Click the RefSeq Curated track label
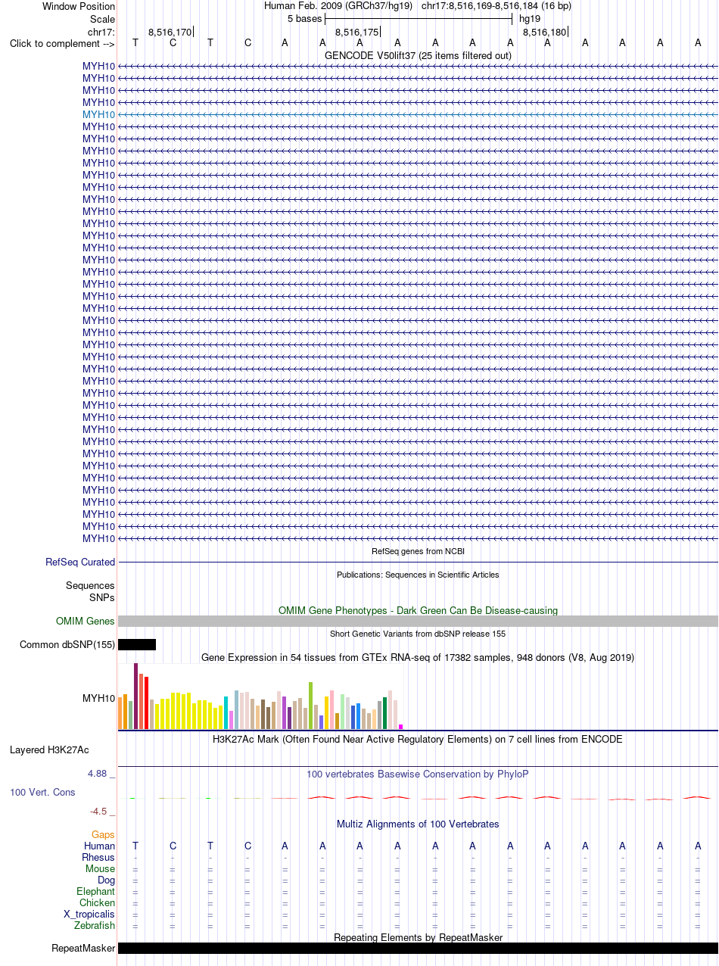The width and height of the screenshot is (719, 966). coord(80,562)
